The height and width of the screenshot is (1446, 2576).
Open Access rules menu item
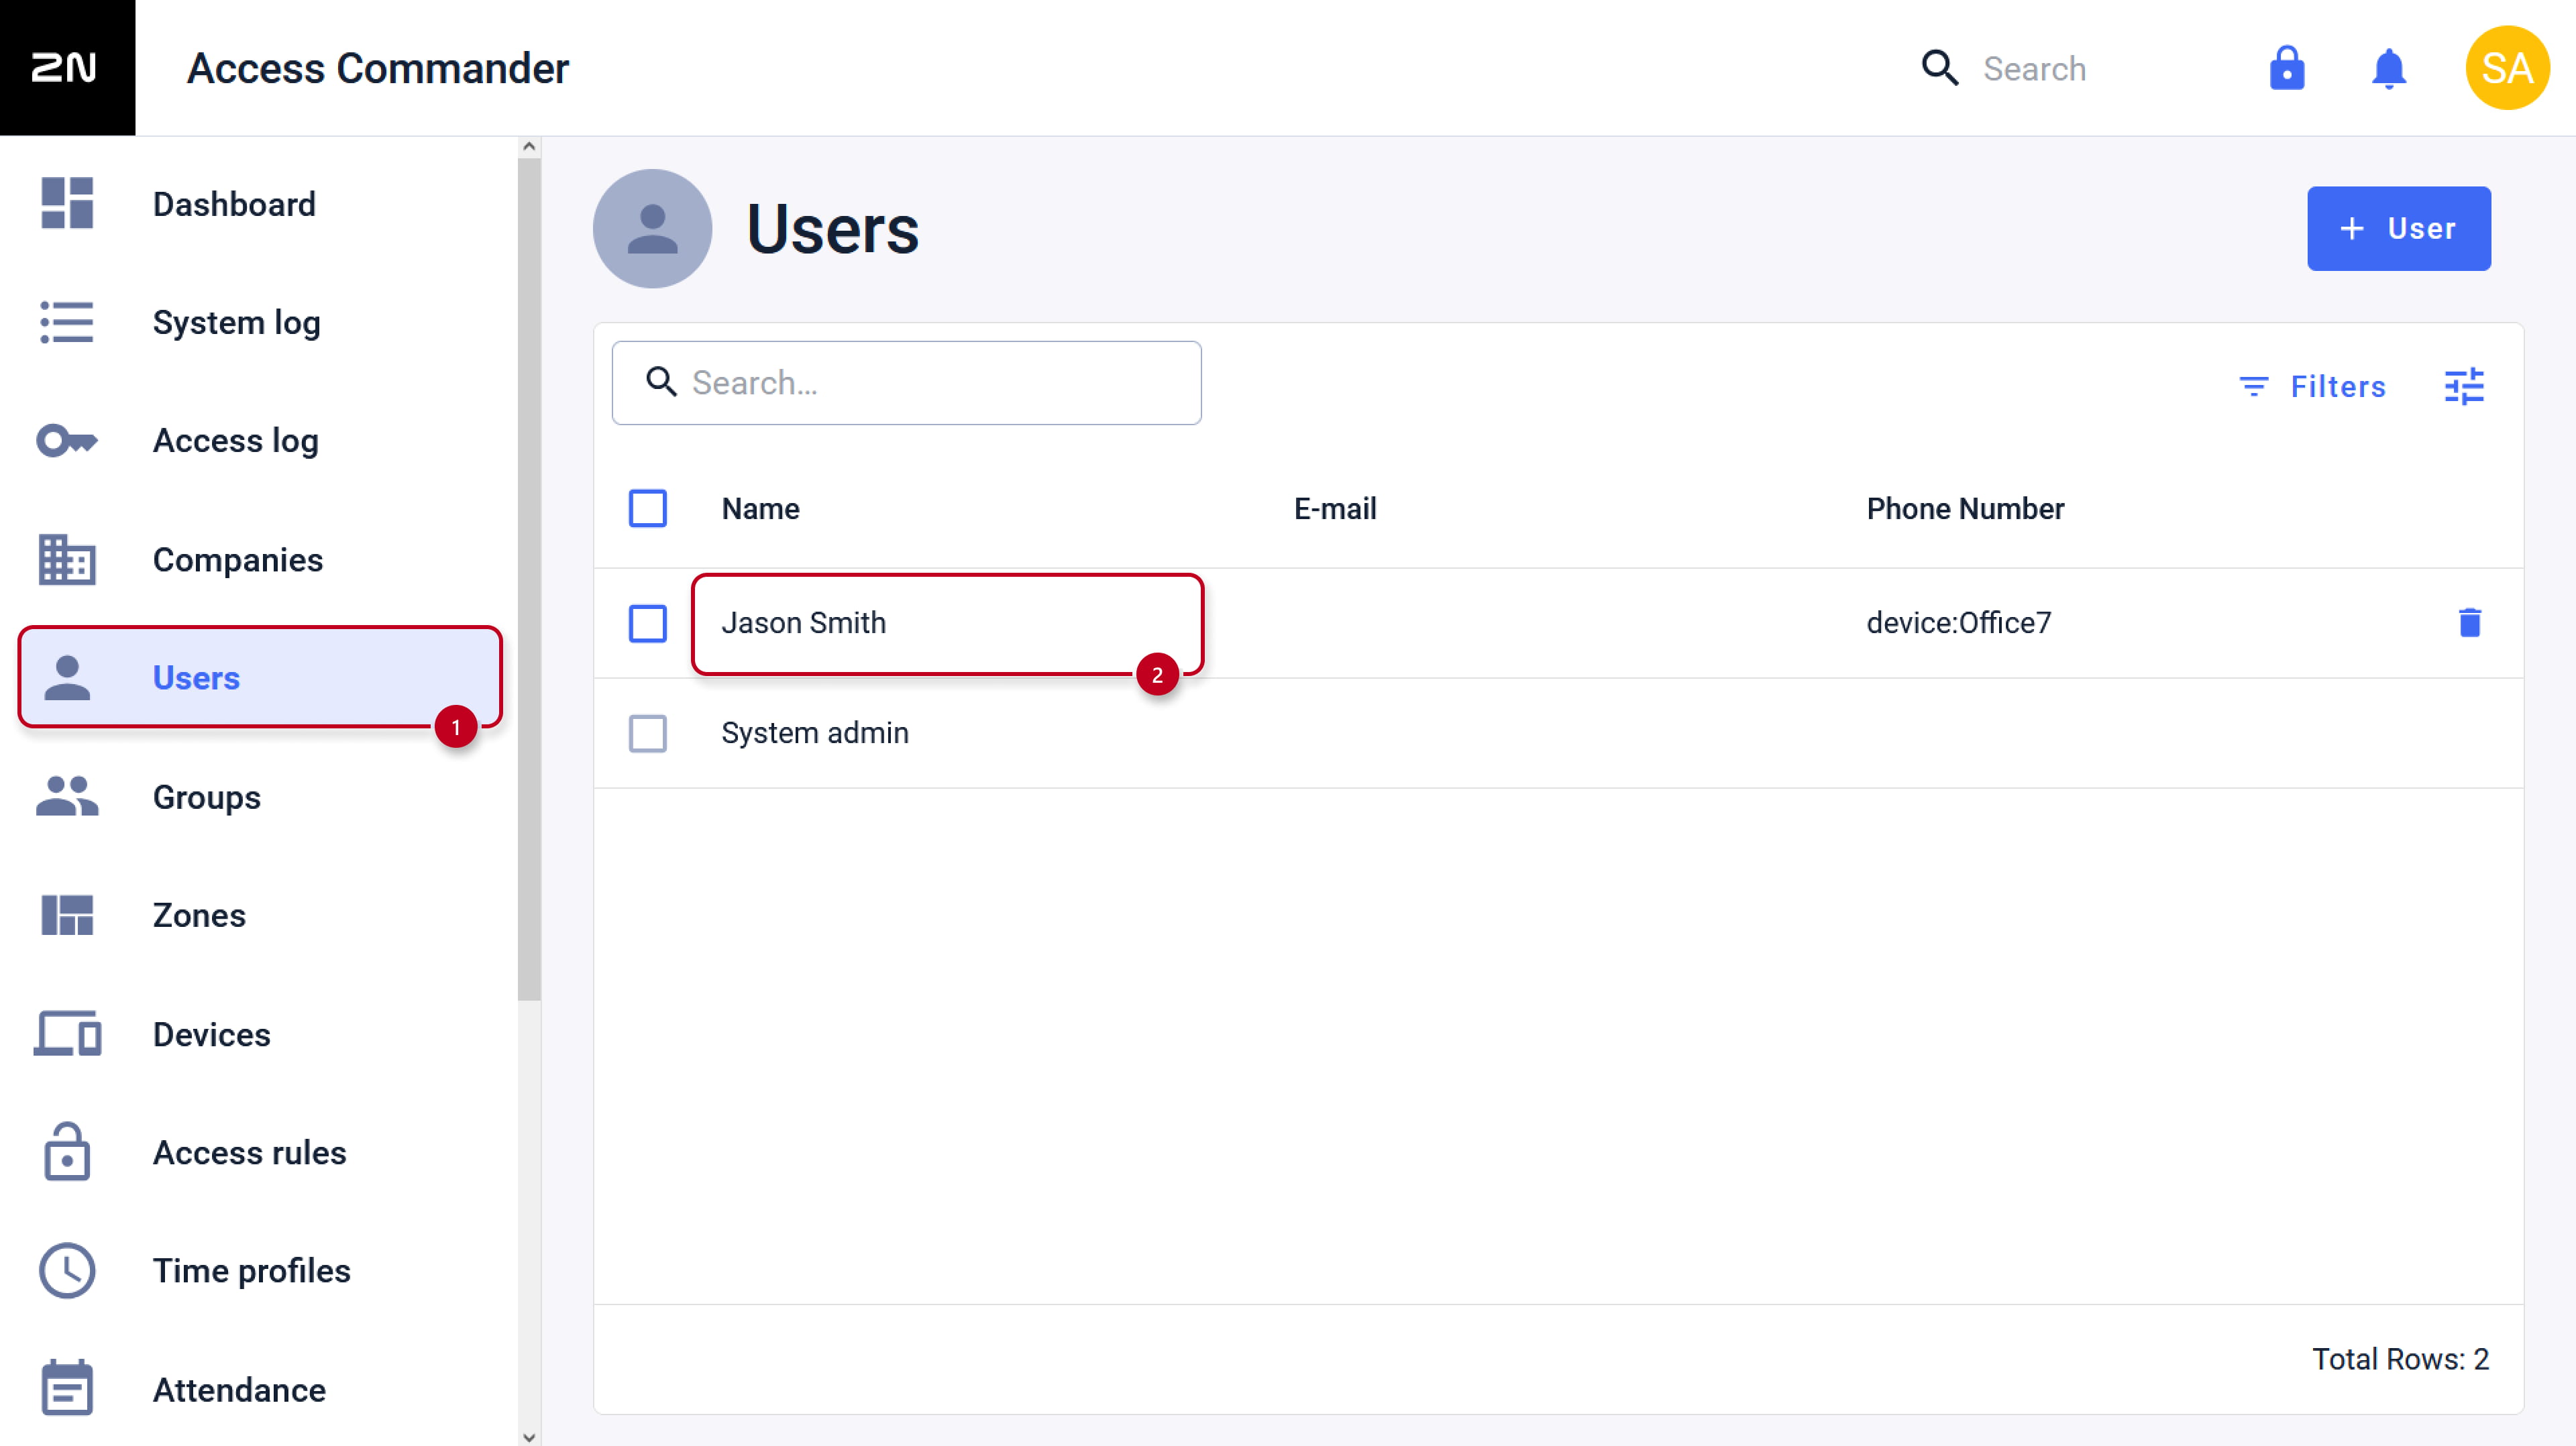249,1152
